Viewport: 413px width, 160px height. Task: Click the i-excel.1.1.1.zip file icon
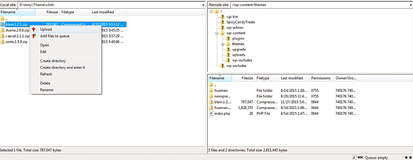pyautogui.click(x=3, y=36)
